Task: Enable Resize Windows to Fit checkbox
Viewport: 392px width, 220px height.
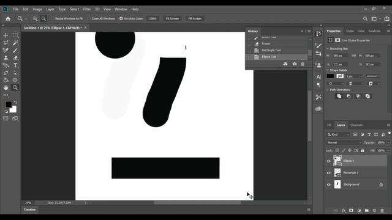Action: (x=53, y=18)
